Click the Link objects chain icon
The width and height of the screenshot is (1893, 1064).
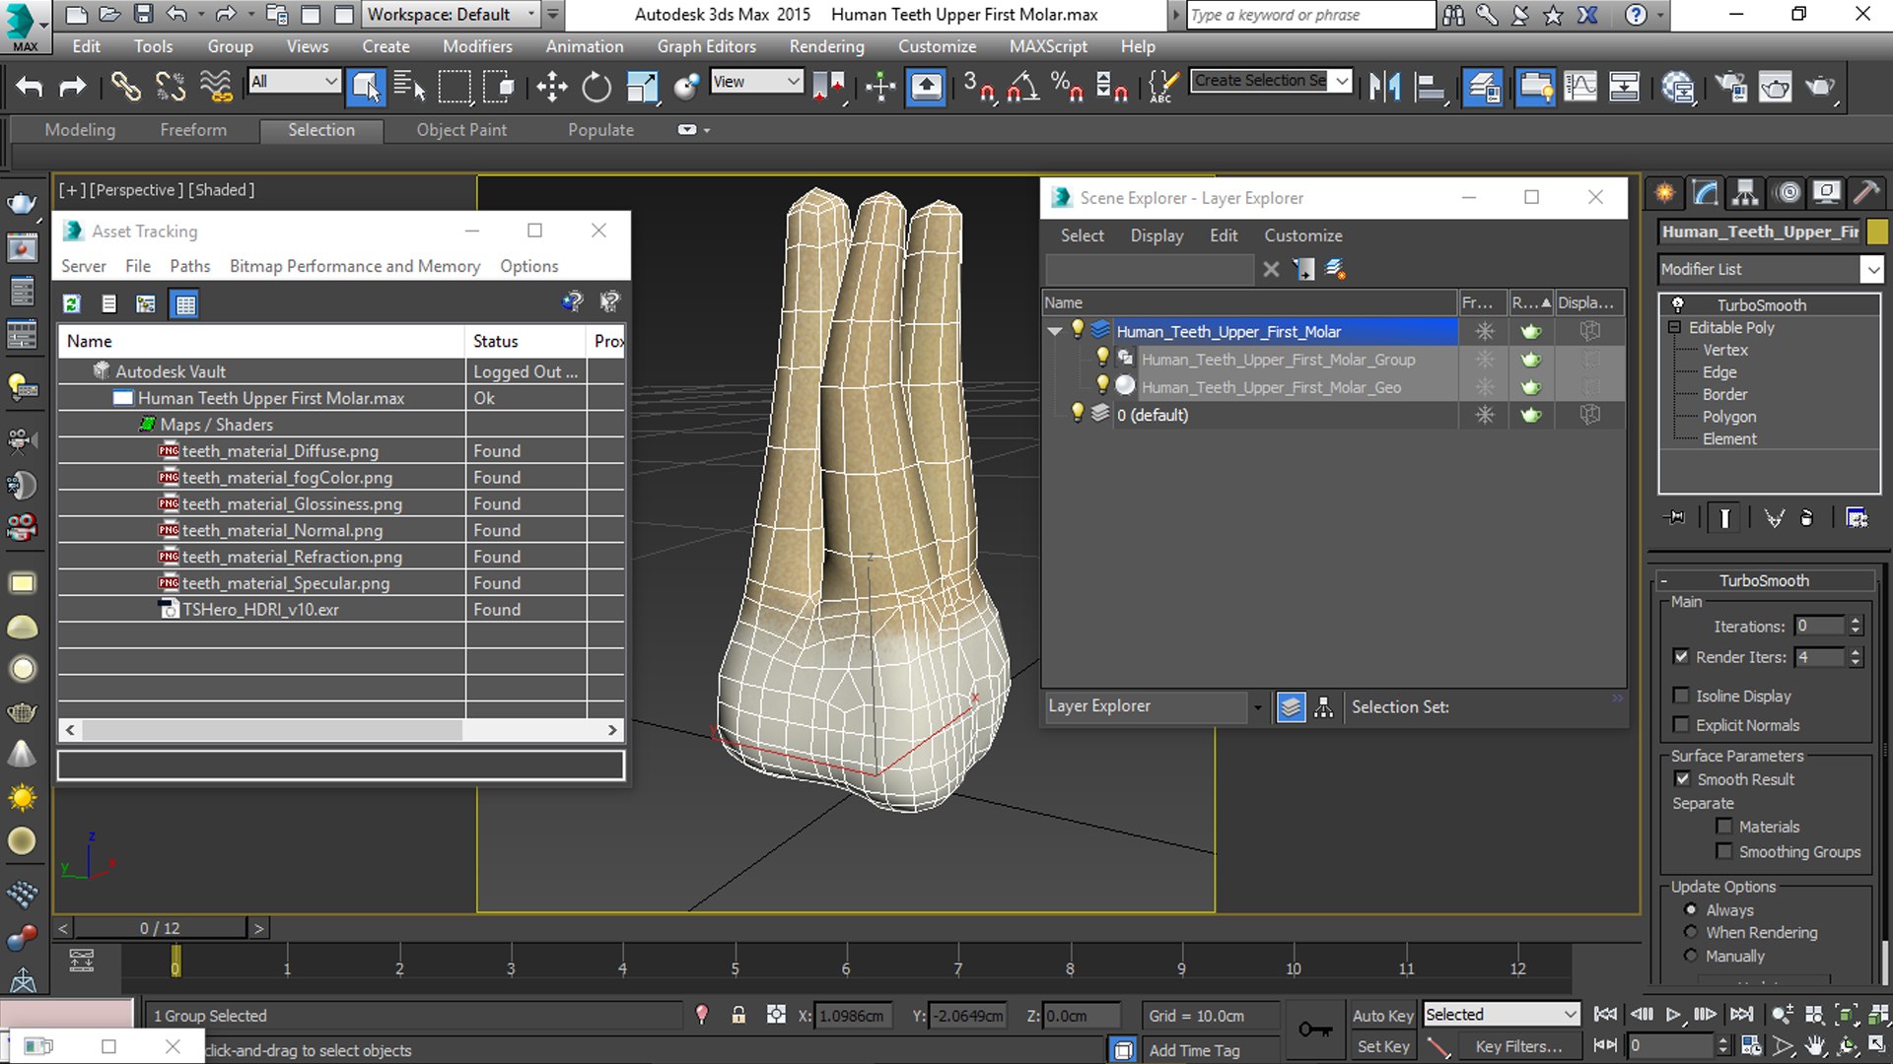pyautogui.click(x=125, y=87)
